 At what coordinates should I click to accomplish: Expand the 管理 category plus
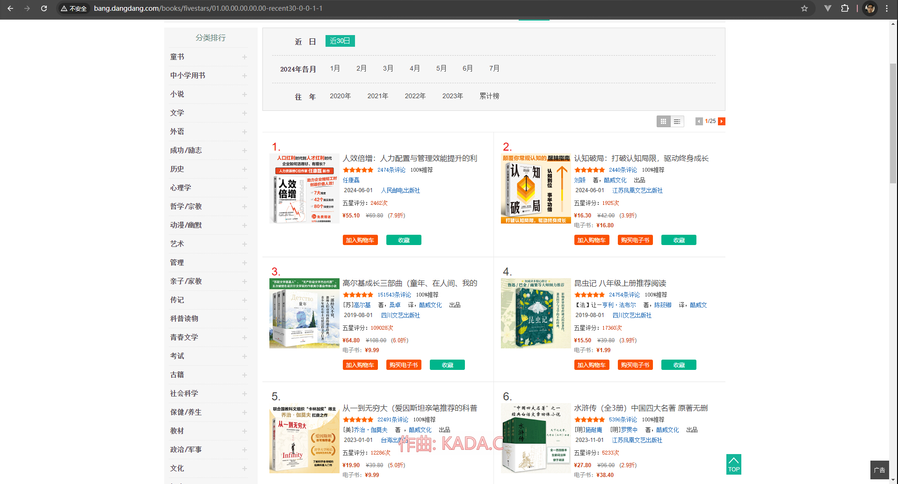coord(244,263)
